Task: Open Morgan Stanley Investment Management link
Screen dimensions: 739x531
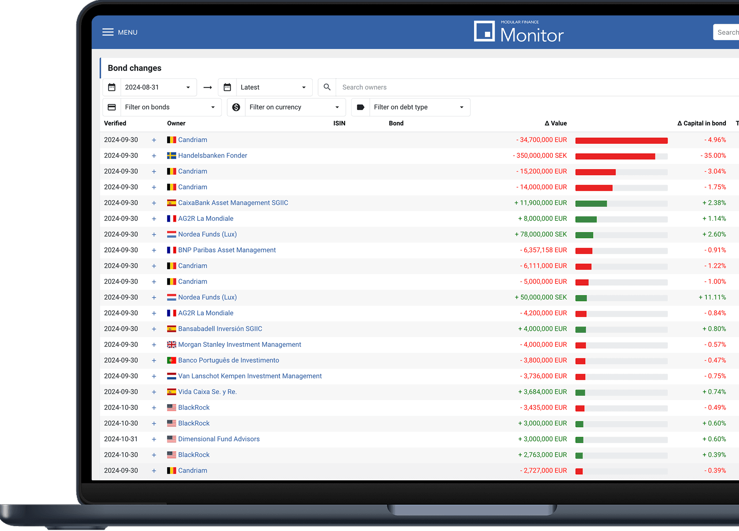Action: [x=240, y=345]
